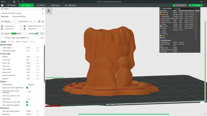Edit filament 1 Generic PLA preset

click(21, 26)
